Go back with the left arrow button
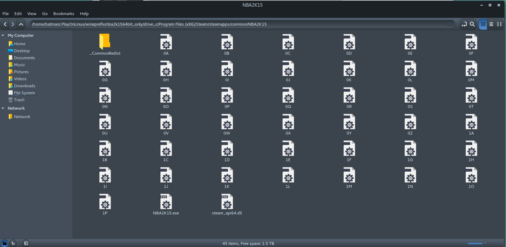 click(5, 24)
